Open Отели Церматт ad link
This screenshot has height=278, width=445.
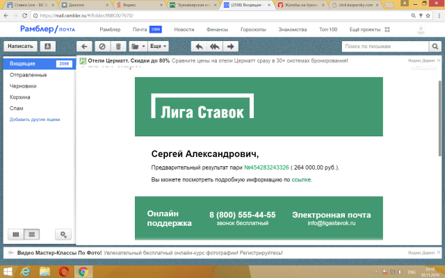129,60
